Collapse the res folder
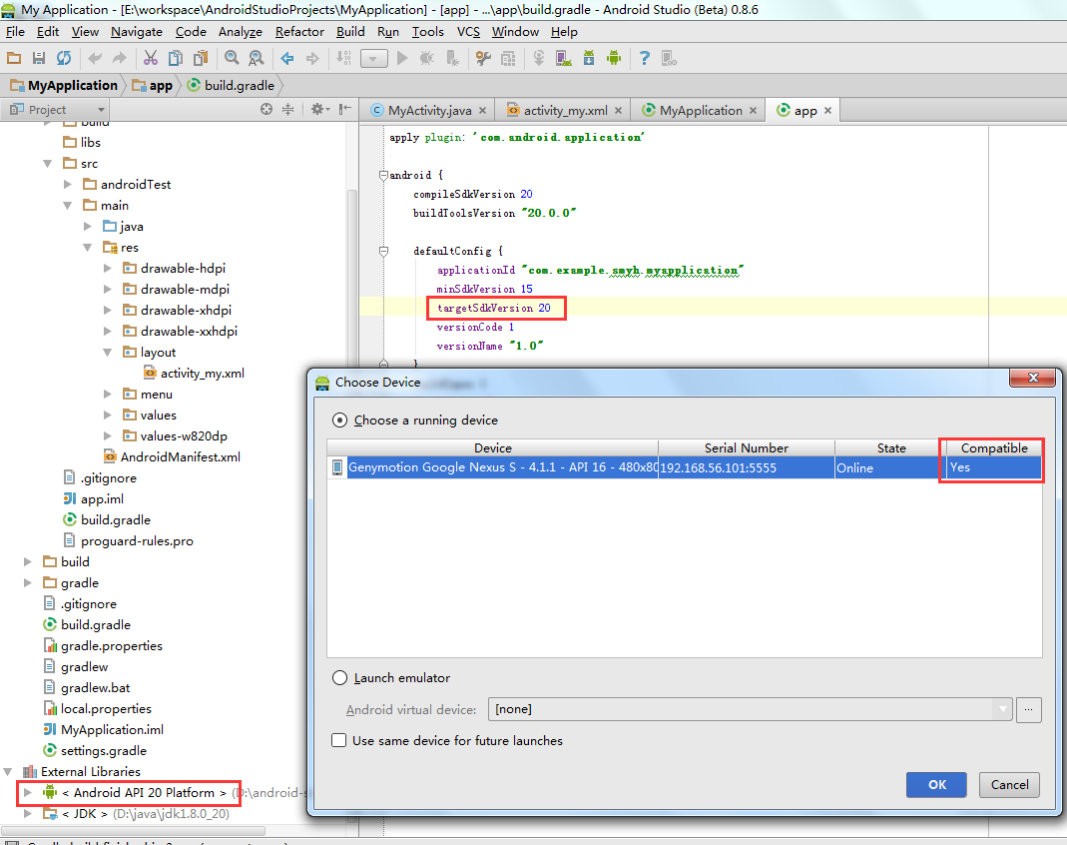This screenshot has width=1067, height=845. coord(88,247)
